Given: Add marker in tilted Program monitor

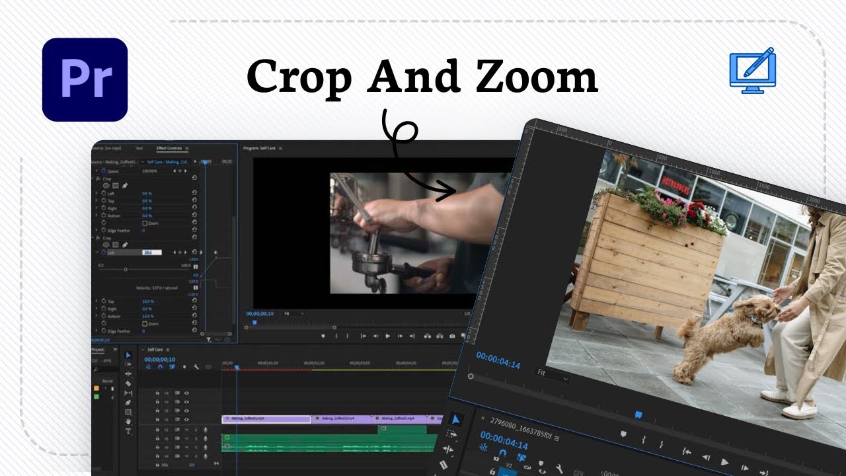Looking at the screenshot, I should [623, 434].
